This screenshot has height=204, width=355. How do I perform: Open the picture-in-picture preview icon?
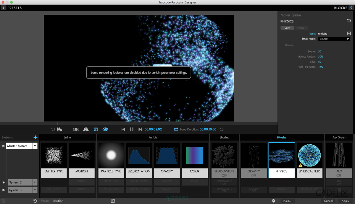[95, 129]
